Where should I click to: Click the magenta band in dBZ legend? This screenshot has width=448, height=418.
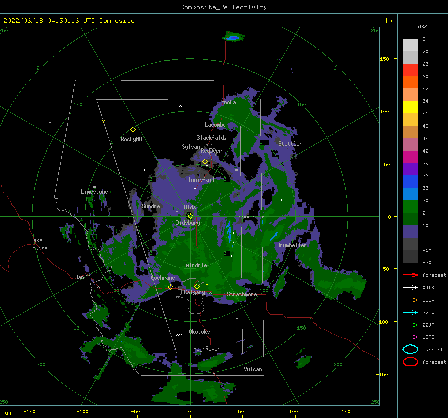(x=410, y=157)
